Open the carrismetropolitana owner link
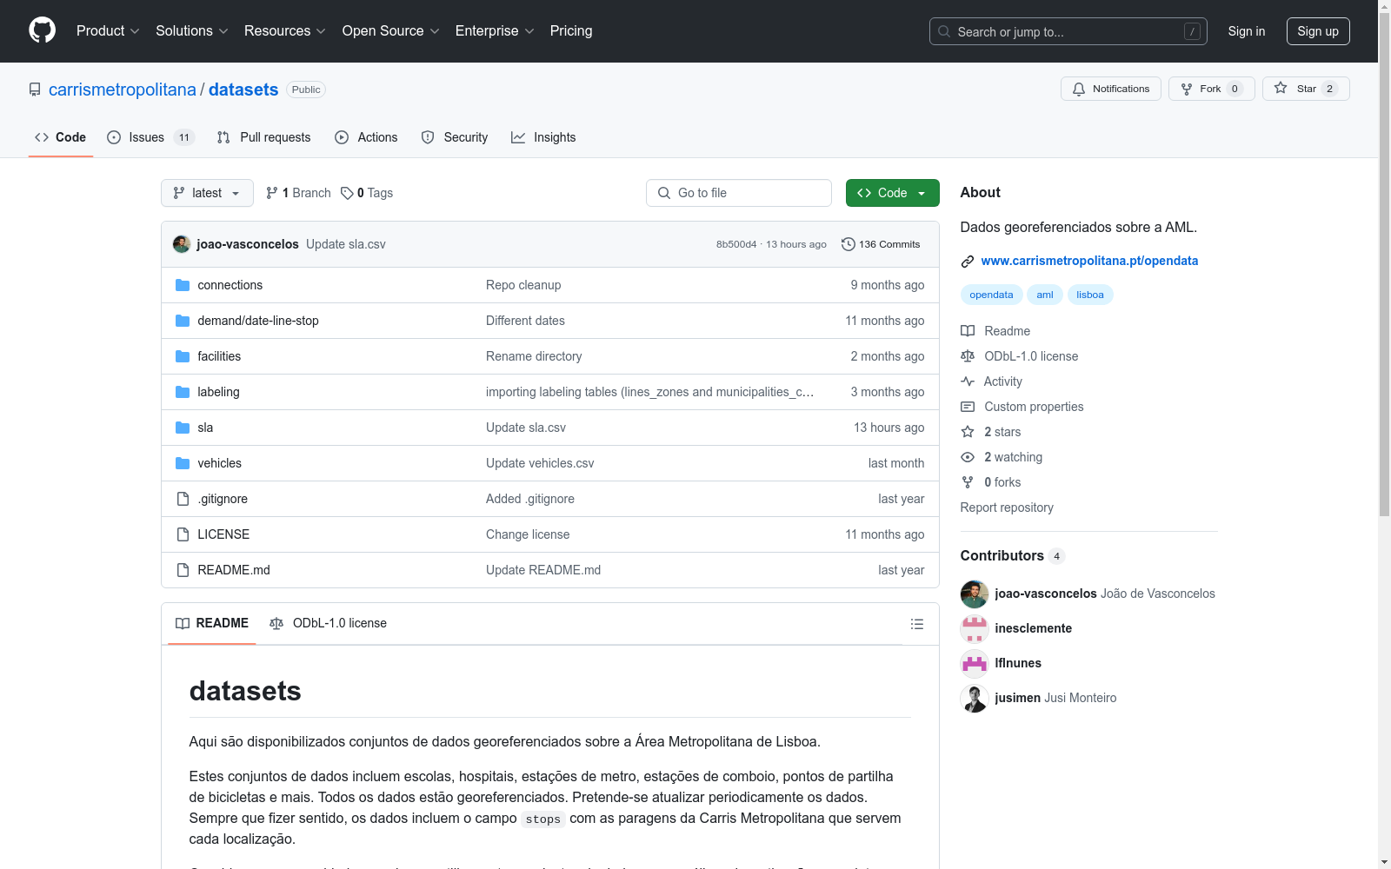 pyautogui.click(x=123, y=90)
